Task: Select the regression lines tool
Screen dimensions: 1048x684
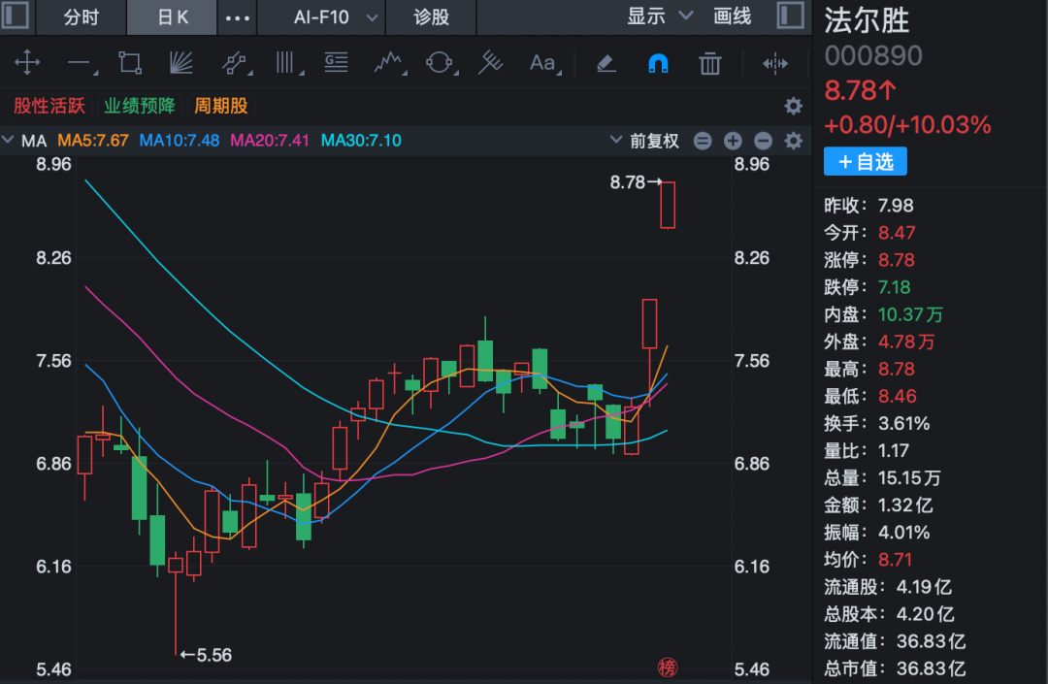Action: tap(491, 63)
